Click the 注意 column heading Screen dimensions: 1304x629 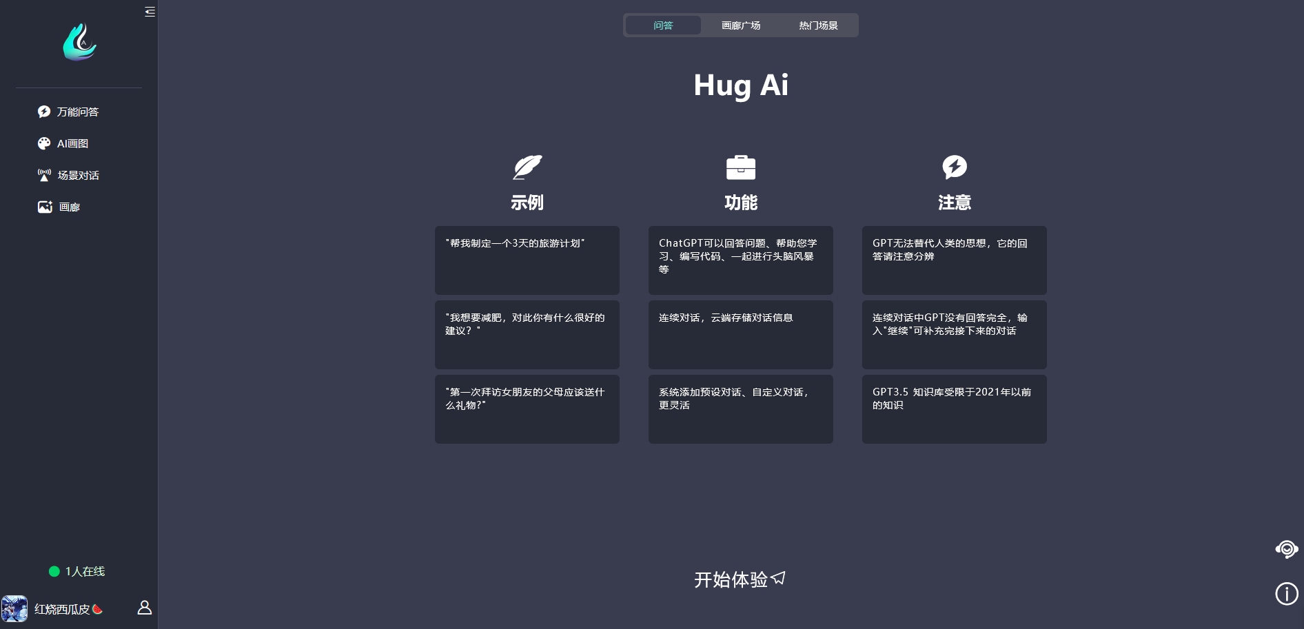955,203
